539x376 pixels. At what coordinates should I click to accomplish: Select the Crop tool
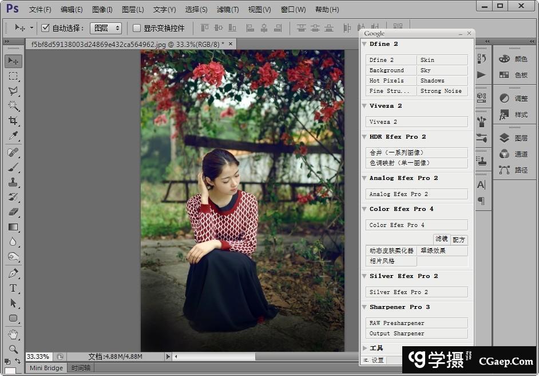pos(13,121)
